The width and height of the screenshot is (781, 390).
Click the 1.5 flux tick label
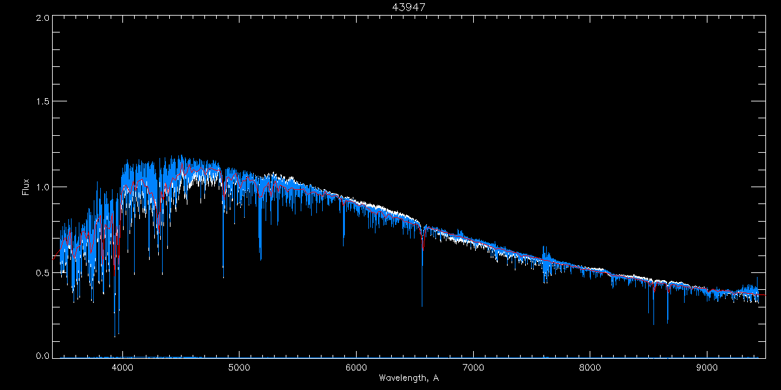(x=43, y=102)
